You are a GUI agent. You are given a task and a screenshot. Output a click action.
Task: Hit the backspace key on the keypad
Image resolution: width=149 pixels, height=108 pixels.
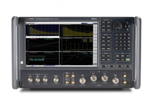(x=125, y=34)
